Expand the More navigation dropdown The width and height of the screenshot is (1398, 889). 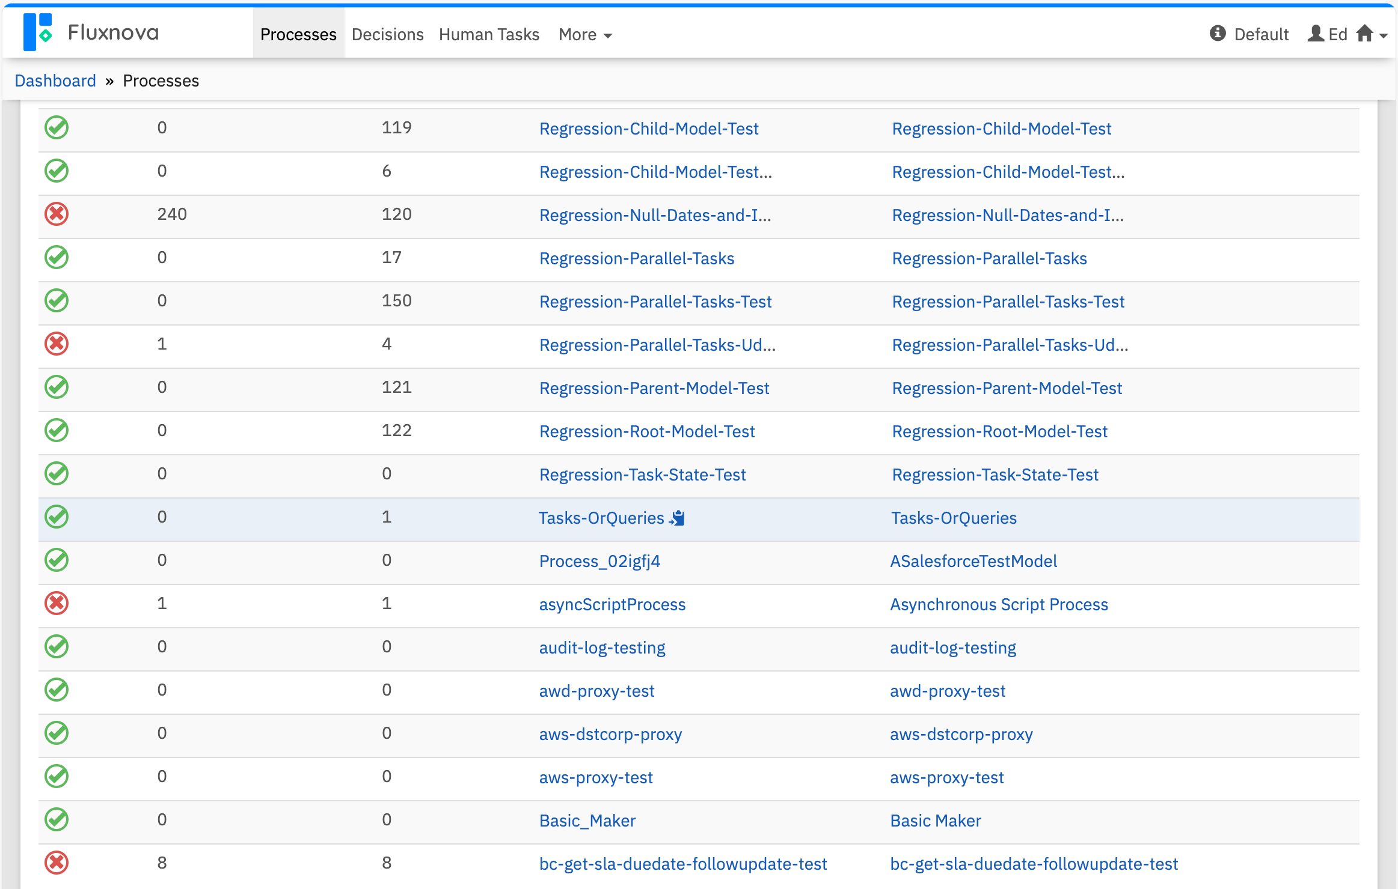584,35
